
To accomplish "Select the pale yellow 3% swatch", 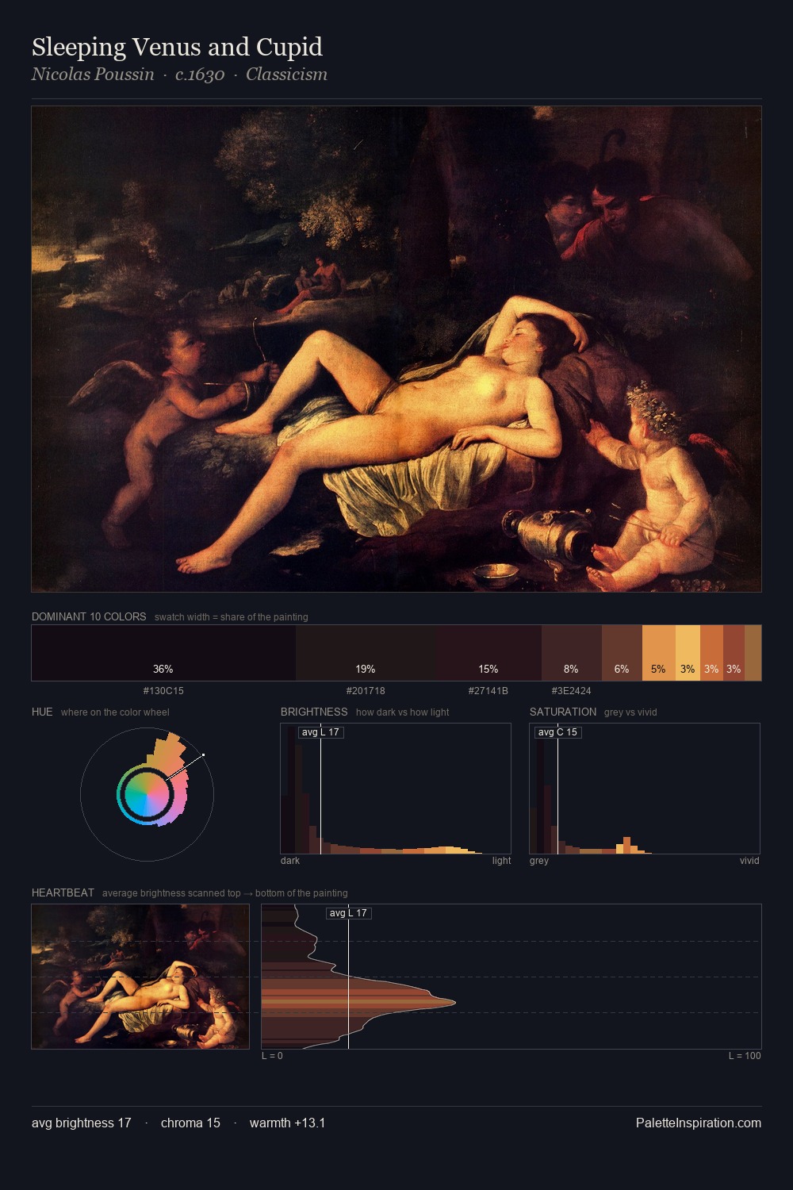I will [x=688, y=653].
